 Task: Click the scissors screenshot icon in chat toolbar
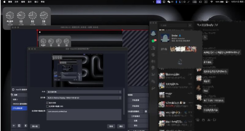[209, 119]
